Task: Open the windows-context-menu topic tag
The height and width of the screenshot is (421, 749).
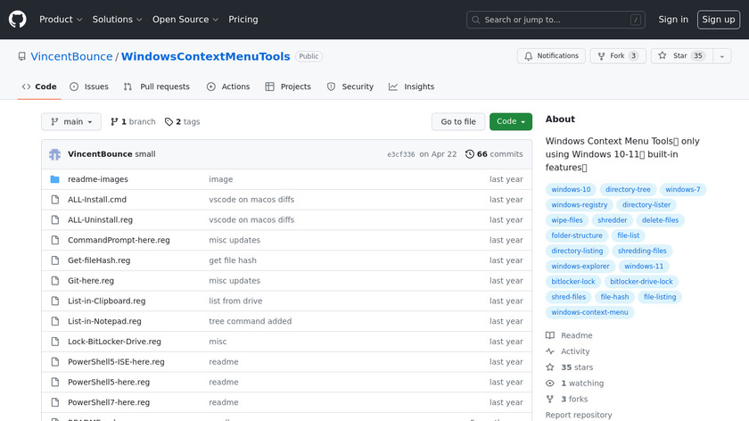Action: click(589, 312)
